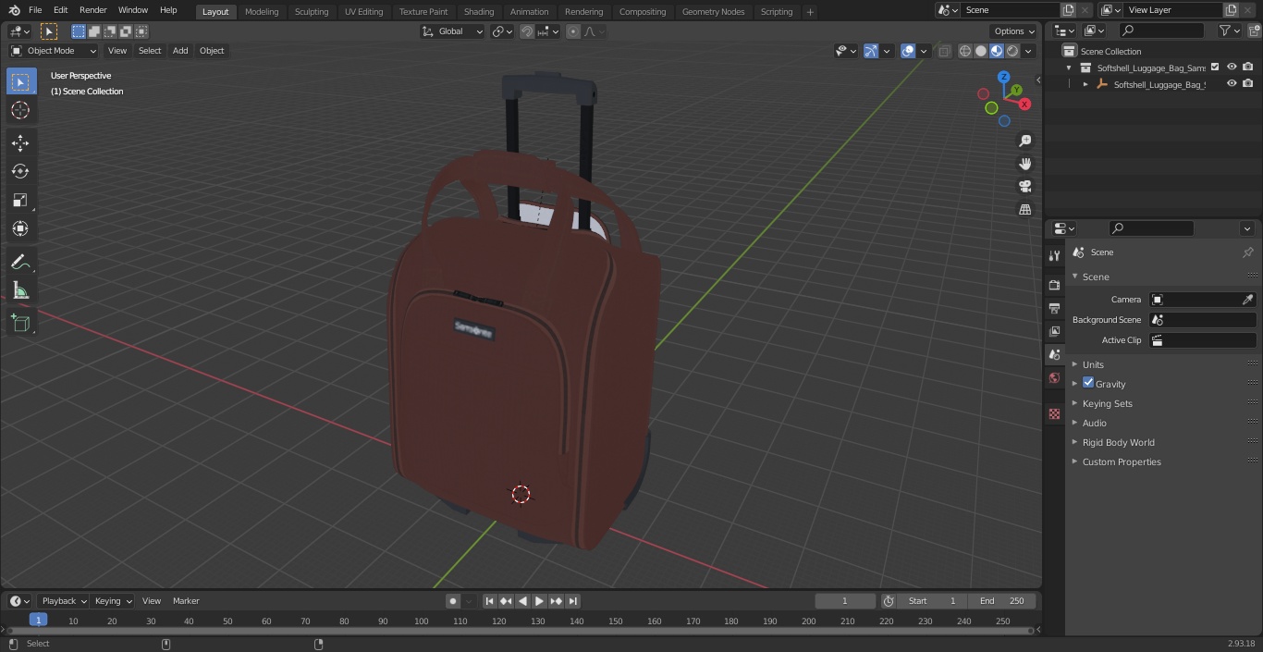Open the Output properties tab
Image resolution: width=1263 pixels, height=652 pixels.
1054,308
